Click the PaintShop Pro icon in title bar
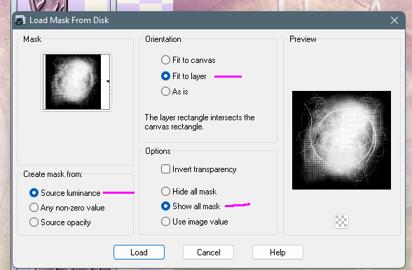Image resolution: width=412 pixels, height=270 pixels. 20,20
